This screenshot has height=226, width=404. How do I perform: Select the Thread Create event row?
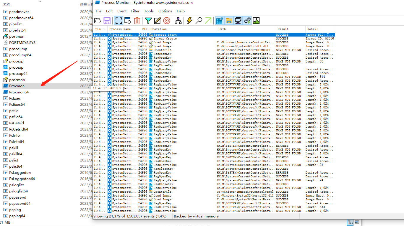214,39
